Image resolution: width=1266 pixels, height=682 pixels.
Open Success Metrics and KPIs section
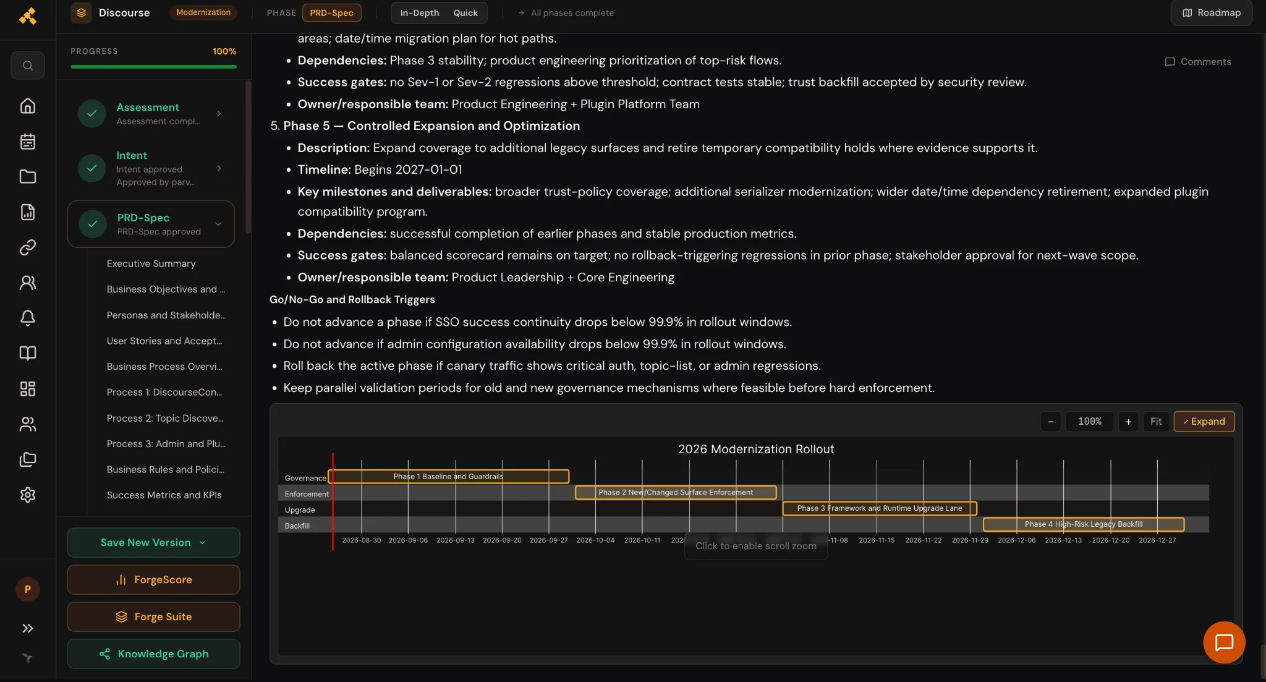(164, 495)
